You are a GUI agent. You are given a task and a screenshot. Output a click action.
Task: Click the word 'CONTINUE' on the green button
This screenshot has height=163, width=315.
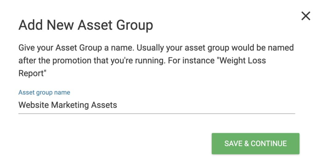tap(269, 144)
